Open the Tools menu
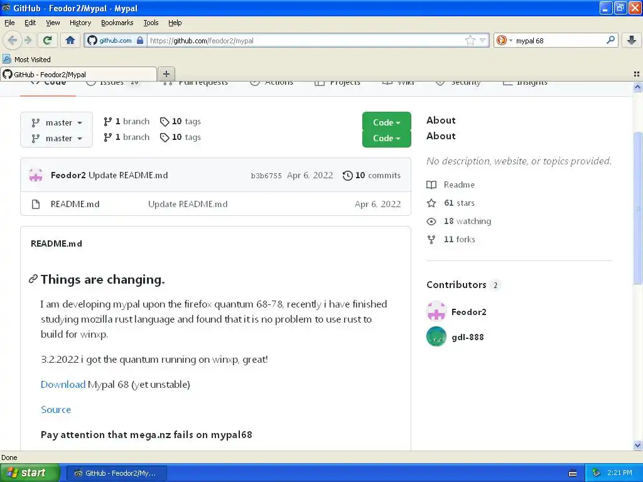Screen dimensions: 643x482 [151, 23]
